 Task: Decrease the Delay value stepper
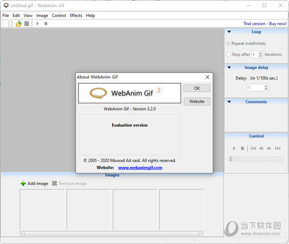point(266,89)
